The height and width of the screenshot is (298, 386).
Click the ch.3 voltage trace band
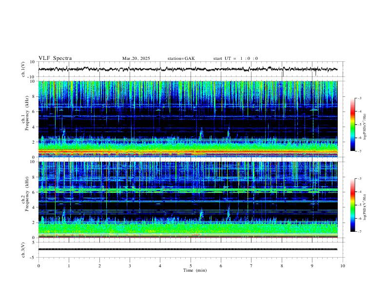click(x=188, y=249)
